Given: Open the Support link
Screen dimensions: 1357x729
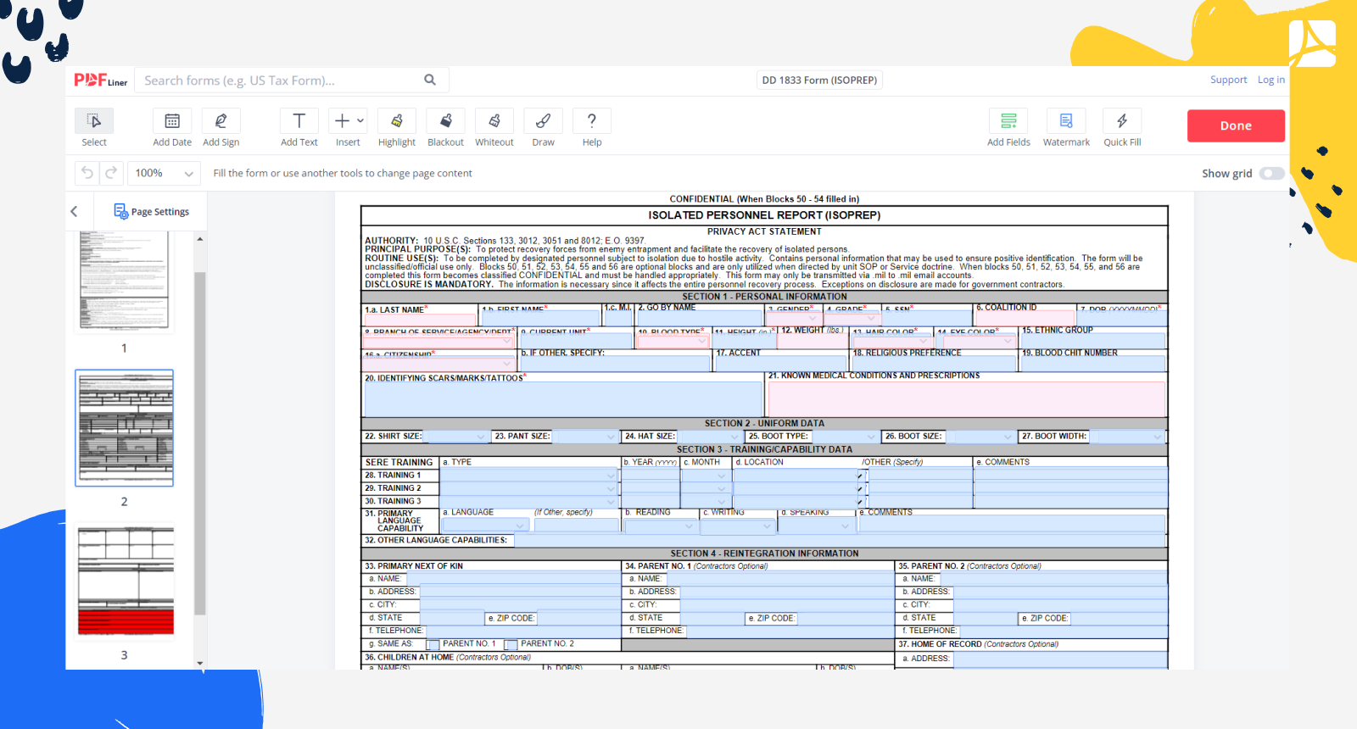Looking at the screenshot, I should [1228, 80].
